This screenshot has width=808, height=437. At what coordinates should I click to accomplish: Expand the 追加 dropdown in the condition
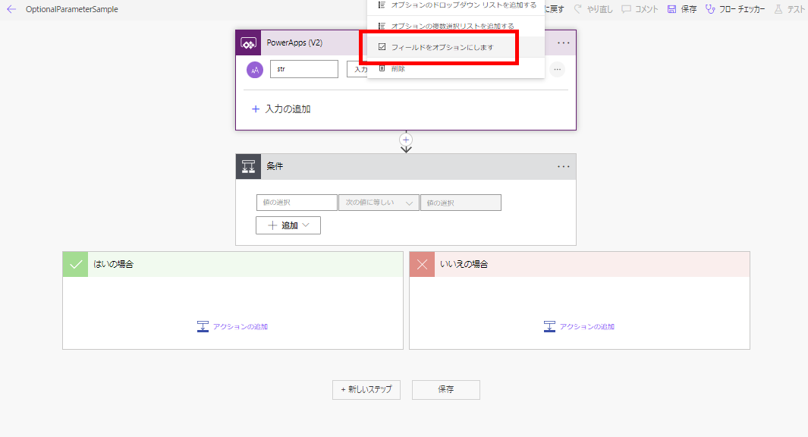coord(288,225)
